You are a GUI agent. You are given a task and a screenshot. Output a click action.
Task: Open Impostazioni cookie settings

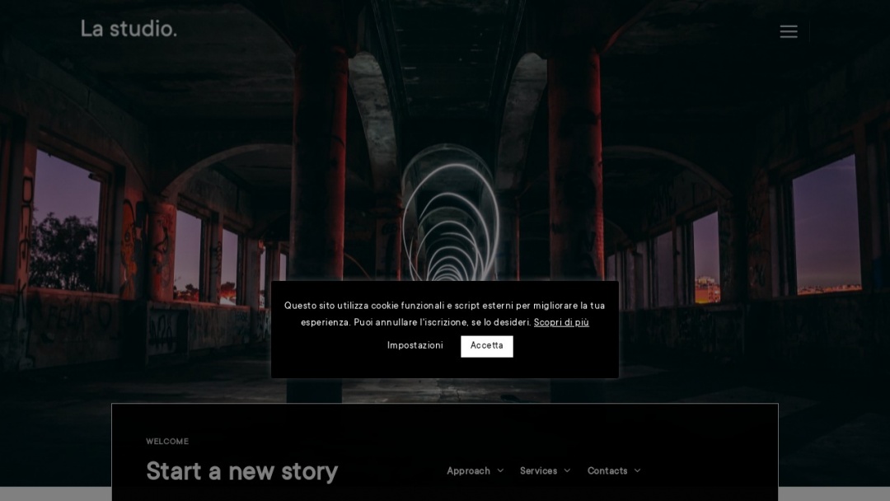(x=415, y=345)
